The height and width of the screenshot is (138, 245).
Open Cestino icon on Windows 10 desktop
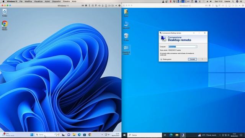[x=126, y=37]
